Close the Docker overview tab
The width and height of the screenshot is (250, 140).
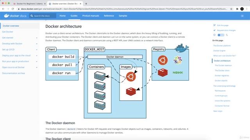pyautogui.click(x=80, y=3)
